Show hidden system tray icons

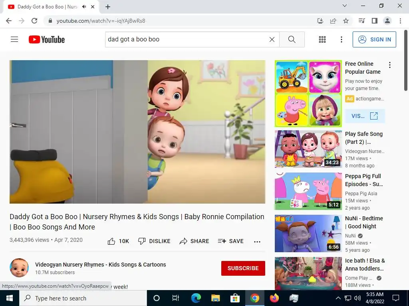[x=338, y=298]
